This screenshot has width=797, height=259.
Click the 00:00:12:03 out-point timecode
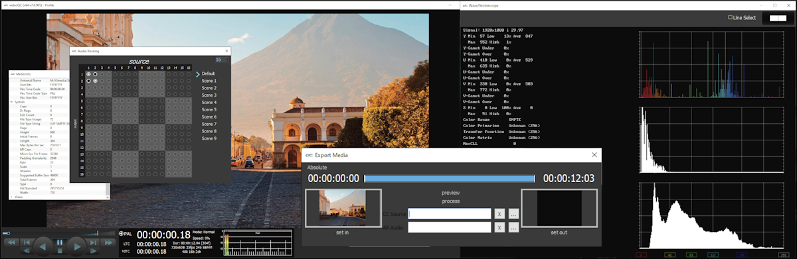(569, 178)
